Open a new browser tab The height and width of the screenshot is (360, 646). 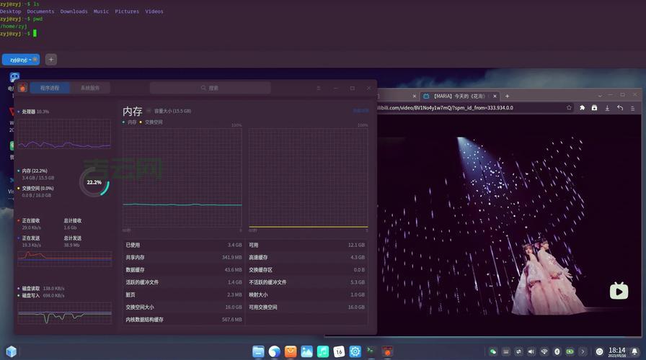tap(507, 96)
